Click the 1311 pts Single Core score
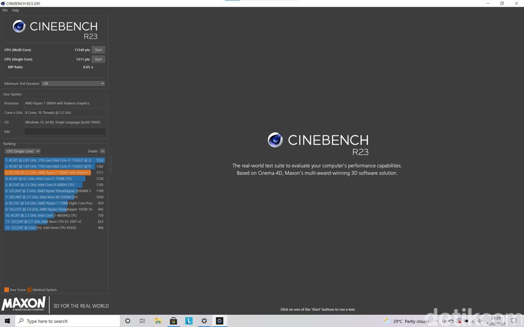 point(83,59)
